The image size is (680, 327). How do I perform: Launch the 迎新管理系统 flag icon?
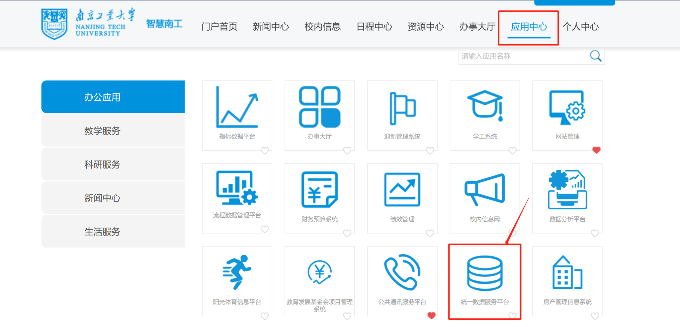coord(402,108)
